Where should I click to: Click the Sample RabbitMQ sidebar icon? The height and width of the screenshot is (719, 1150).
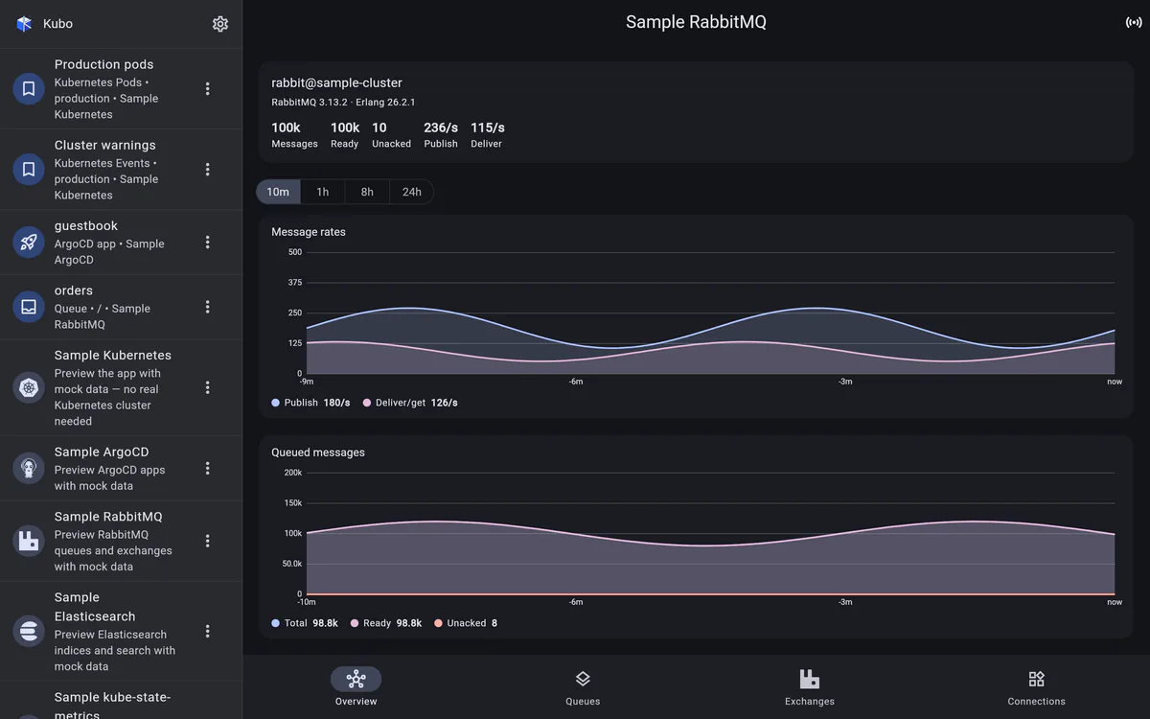click(x=29, y=541)
